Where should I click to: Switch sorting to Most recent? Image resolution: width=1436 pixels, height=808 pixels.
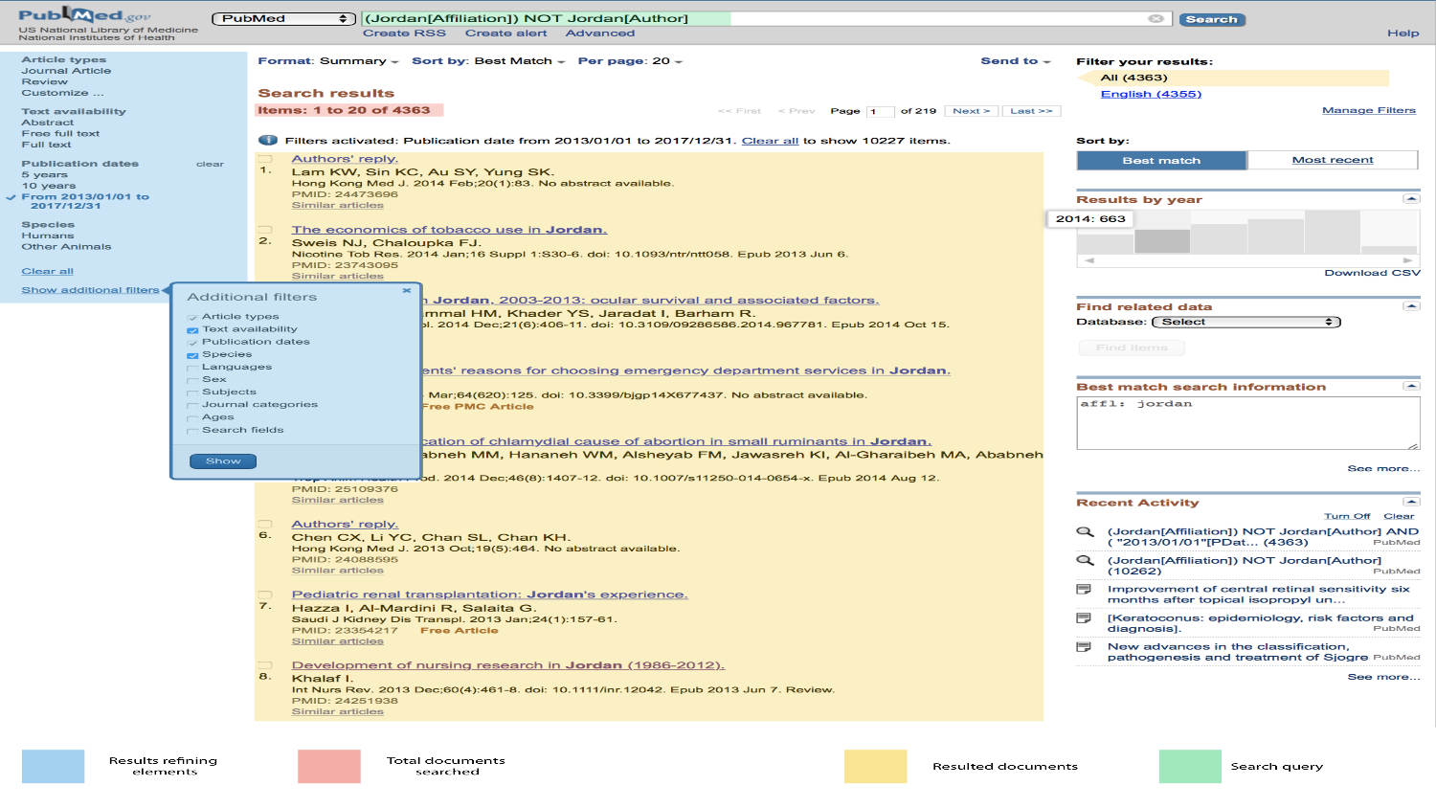(1332, 160)
